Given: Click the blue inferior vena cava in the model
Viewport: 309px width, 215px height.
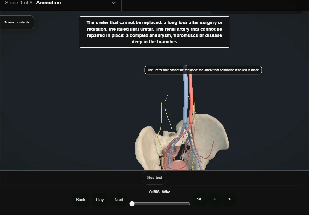Looking at the screenshot, I should pos(185,98).
